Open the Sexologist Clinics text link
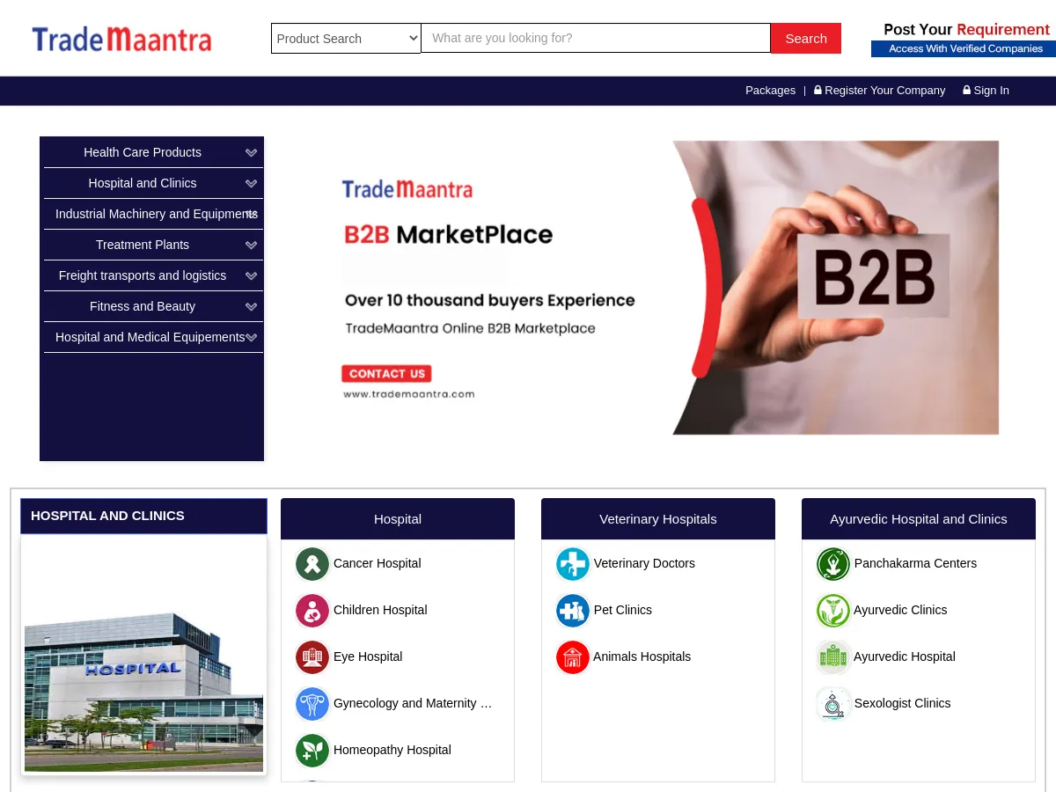Viewport: 1056px width, 792px height. click(x=902, y=703)
